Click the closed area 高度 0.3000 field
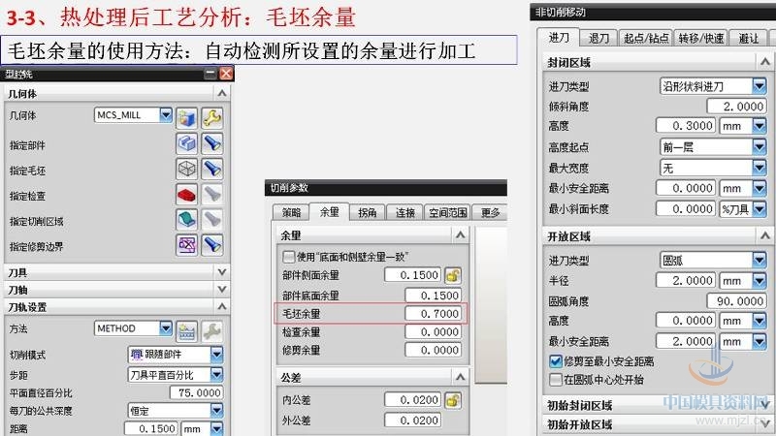This screenshot has height=436, width=776. point(686,126)
